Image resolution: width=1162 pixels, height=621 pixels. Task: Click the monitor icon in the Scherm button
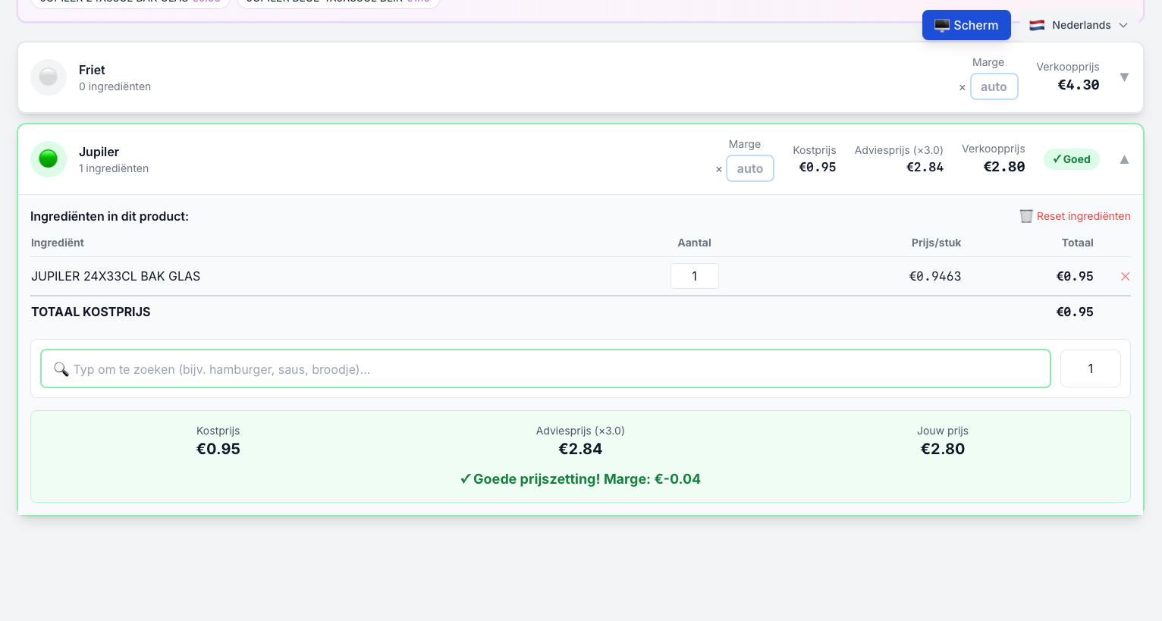(943, 24)
